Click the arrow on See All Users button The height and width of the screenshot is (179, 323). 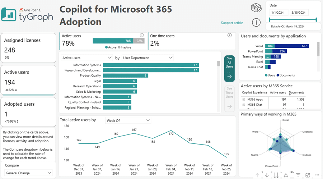click(229, 77)
